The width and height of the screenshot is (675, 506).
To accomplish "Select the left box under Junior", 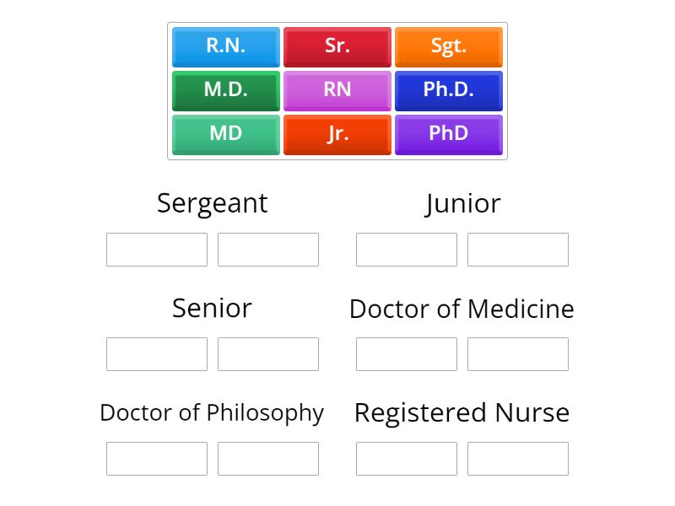I will (407, 250).
